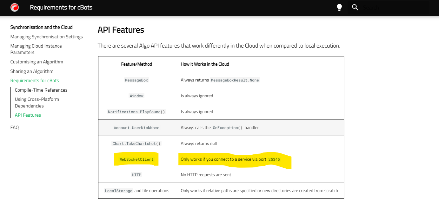Click Always returns null text

pos(199,144)
